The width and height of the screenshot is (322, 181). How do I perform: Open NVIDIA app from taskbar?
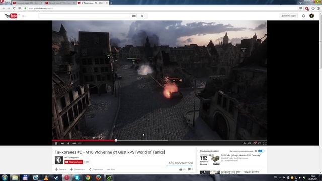[109, 177]
